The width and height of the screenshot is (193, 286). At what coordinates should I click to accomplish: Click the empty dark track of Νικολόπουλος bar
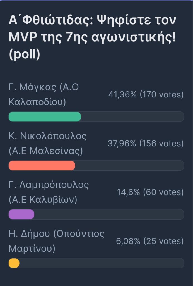click(x=130, y=165)
